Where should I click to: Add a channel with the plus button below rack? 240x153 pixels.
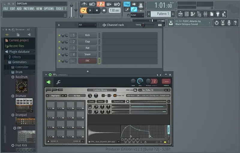point(88,71)
